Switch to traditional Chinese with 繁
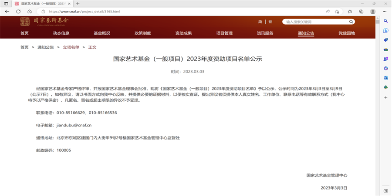Viewport: 392px width, 196px height. coord(270,22)
